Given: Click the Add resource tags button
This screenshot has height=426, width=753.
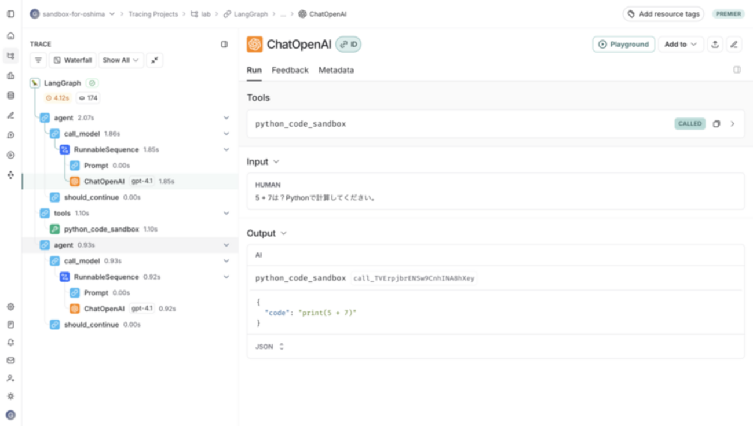Looking at the screenshot, I should [663, 14].
